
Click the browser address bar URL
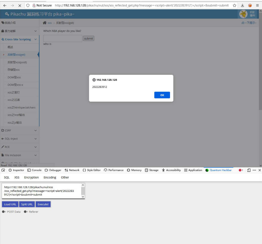pyautogui.click(x=142, y=6)
